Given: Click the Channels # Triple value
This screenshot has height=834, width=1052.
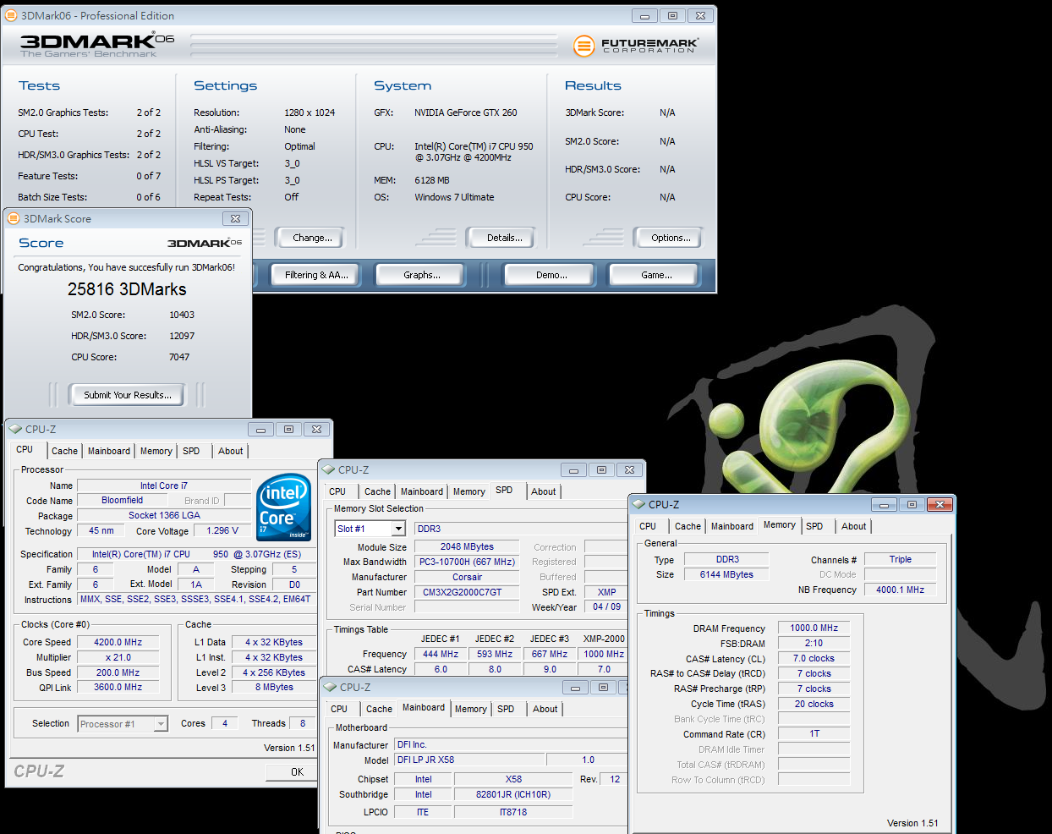Looking at the screenshot, I should [900, 559].
